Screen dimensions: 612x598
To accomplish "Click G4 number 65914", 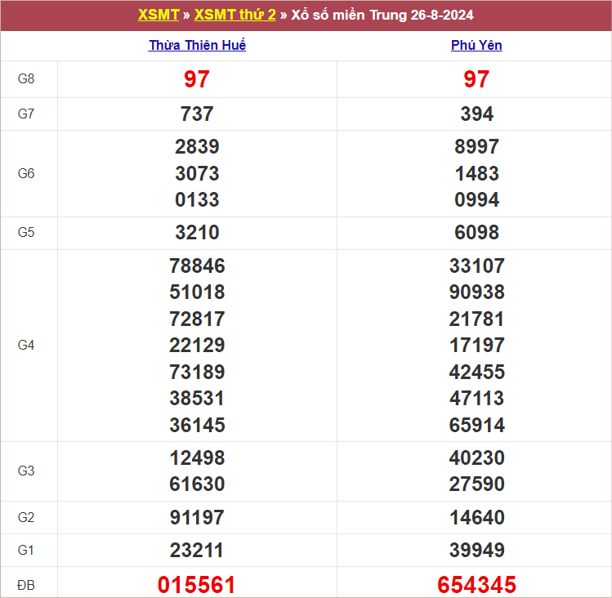I will [x=476, y=425].
